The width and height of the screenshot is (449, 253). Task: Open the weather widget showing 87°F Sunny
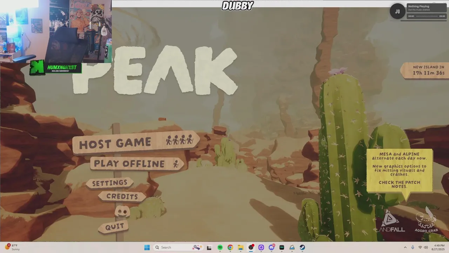tap(12, 247)
